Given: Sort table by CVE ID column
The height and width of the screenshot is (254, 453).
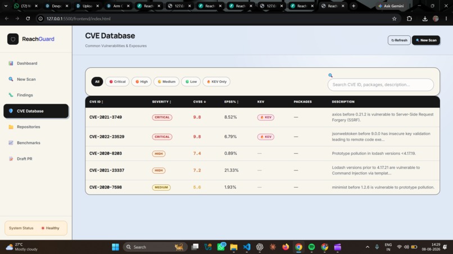Looking at the screenshot, I should pos(96,102).
